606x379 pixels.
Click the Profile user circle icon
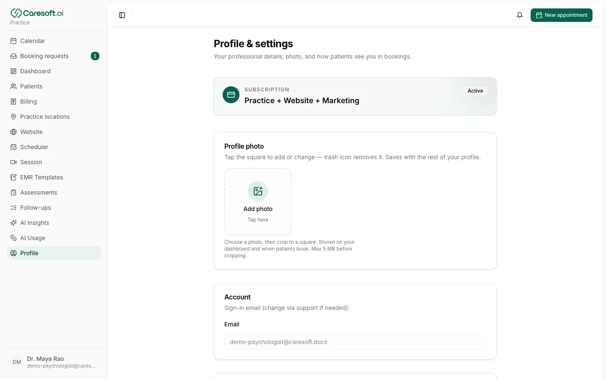click(13, 253)
